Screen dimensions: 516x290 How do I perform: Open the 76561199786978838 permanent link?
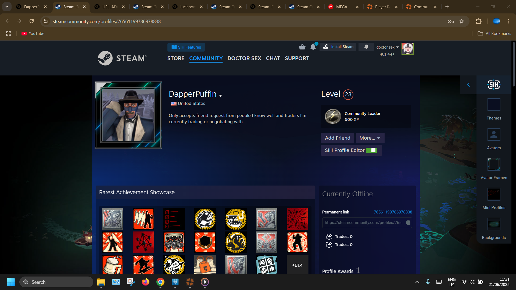point(393,212)
